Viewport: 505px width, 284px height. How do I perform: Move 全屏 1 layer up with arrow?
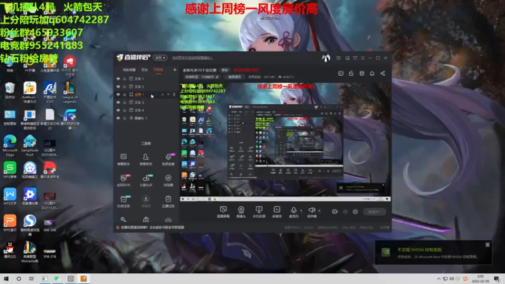(162, 94)
